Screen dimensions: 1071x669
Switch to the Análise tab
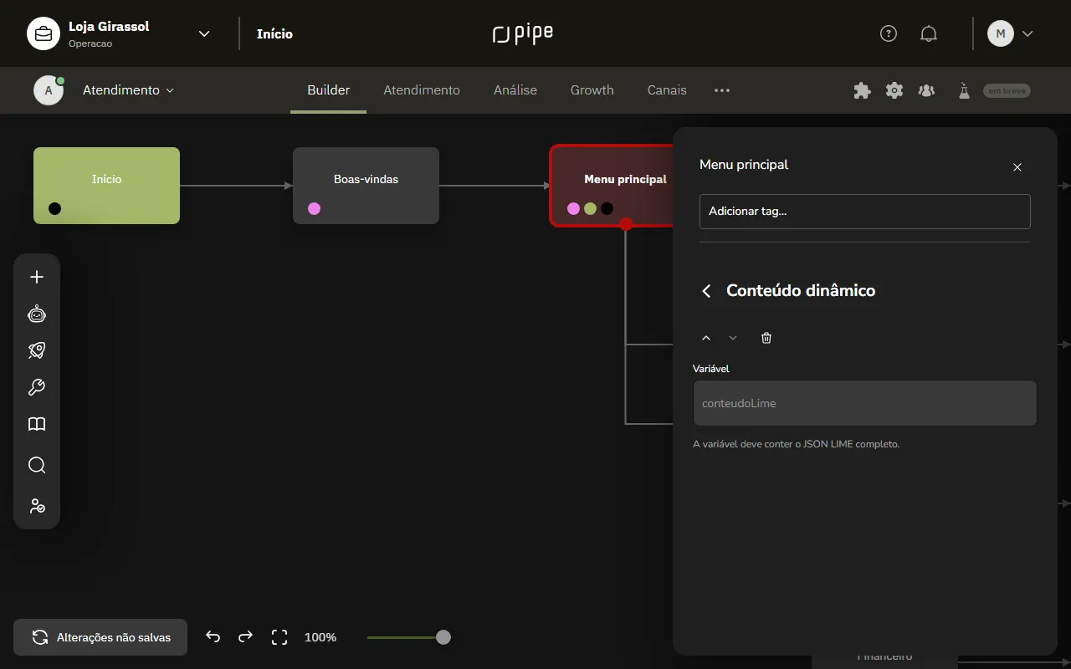tap(515, 90)
